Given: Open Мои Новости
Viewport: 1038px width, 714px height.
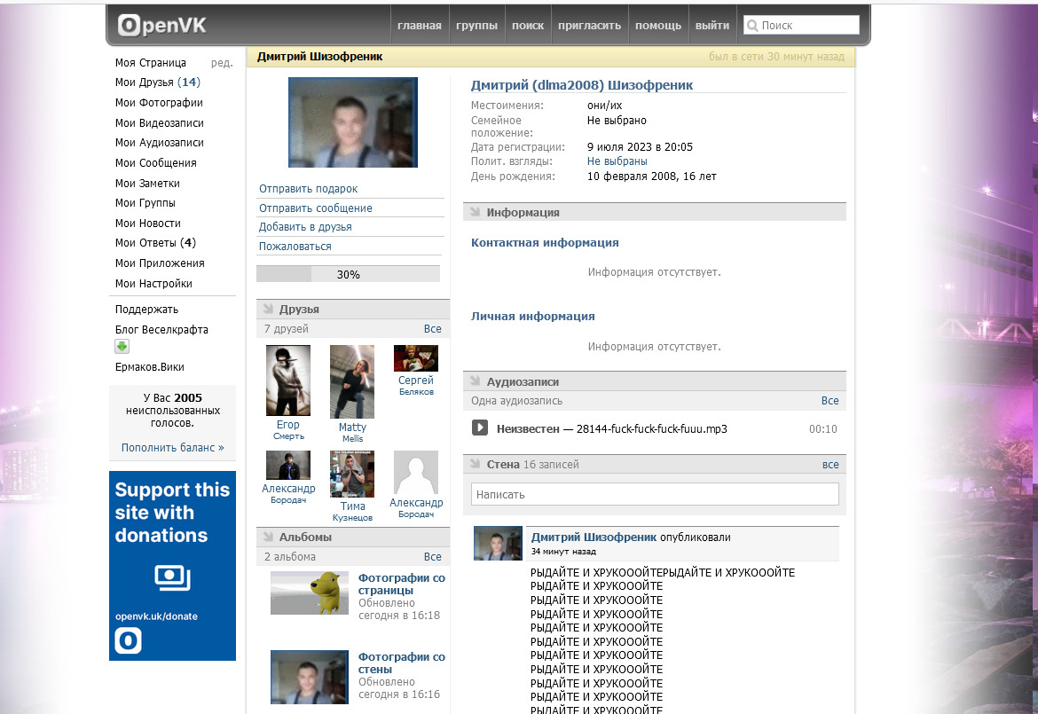Looking at the screenshot, I should coord(147,223).
